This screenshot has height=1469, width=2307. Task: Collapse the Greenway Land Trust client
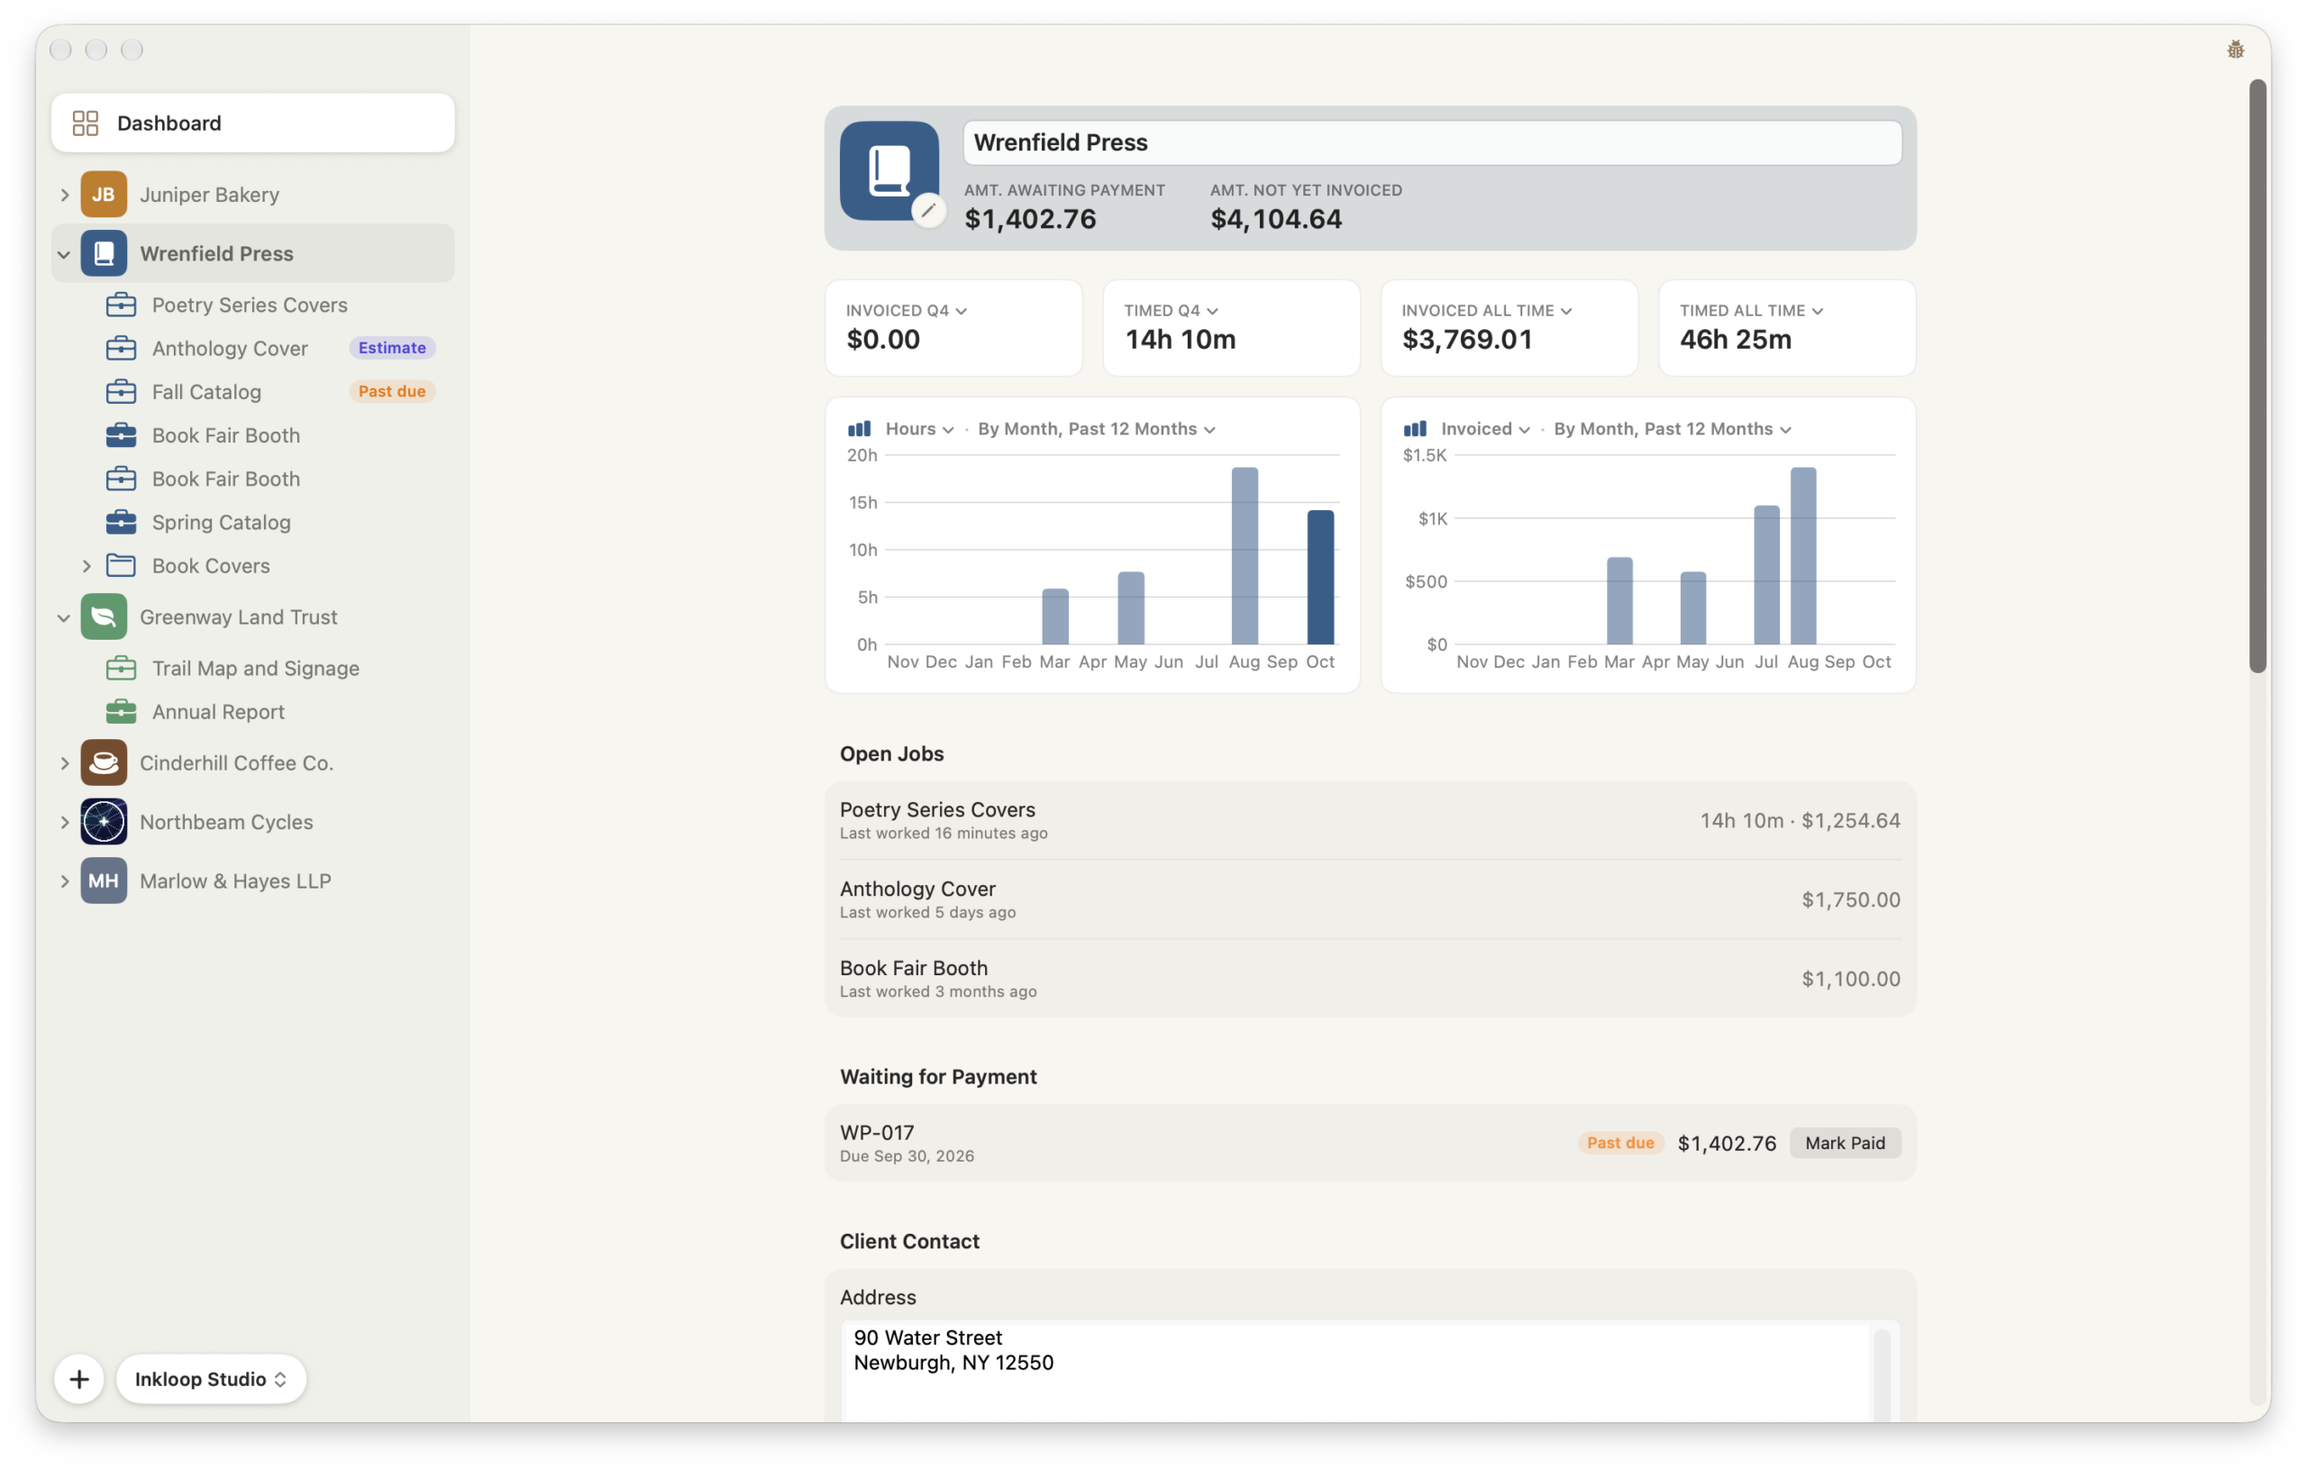point(64,617)
